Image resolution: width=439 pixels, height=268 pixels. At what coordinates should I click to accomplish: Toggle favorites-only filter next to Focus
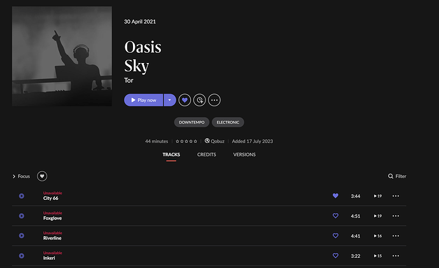(x=42, y=176)
